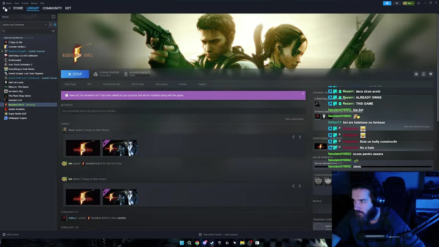
Task: Open the Cloud Status indicator
Action: coord(106,74)
